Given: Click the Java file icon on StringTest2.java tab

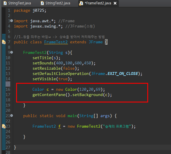Looking at the screenshot, I should click(x=42, y=3).
